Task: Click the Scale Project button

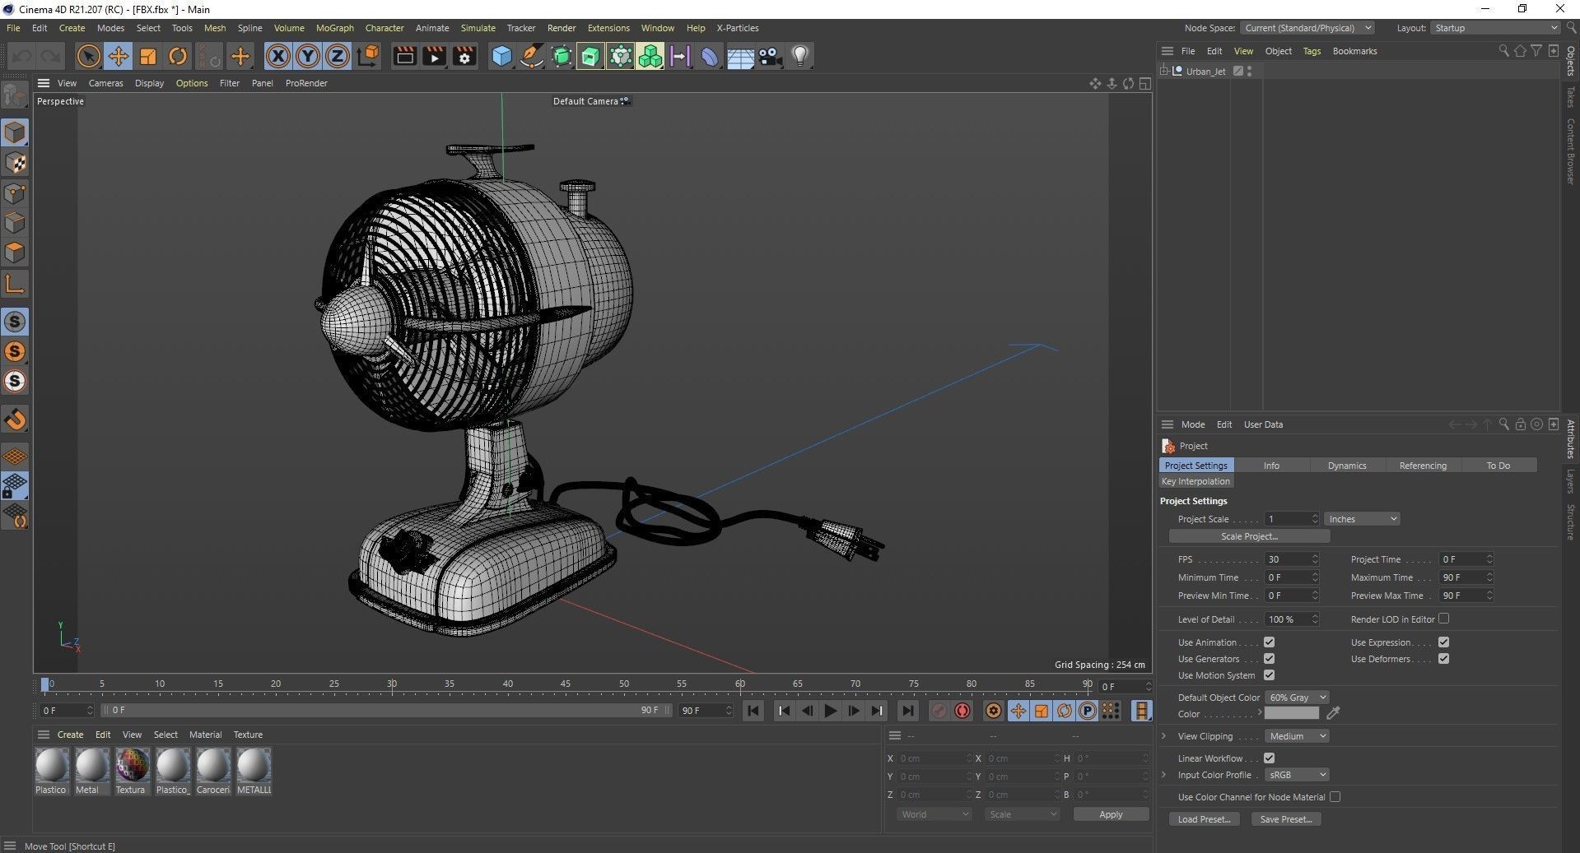Action: 1249,536
